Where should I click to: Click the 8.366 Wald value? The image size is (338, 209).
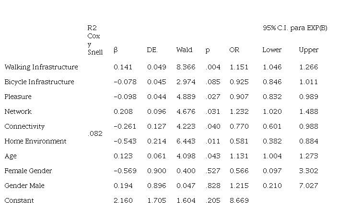[x=186, y=67]
